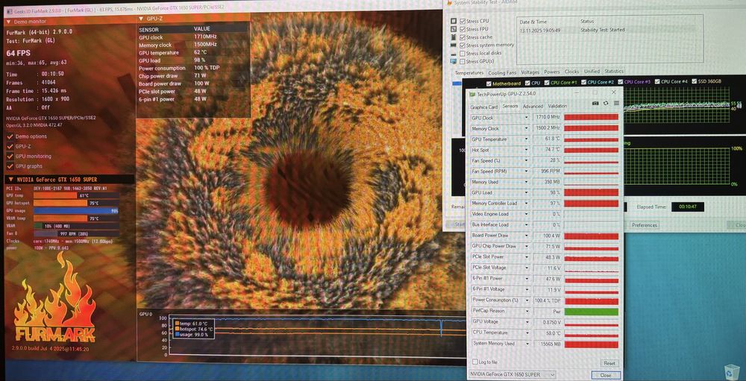Viewport: 746px width, 381px height.
Task: Toggle the Stress CPU checkbox
Action: point(463,21)
